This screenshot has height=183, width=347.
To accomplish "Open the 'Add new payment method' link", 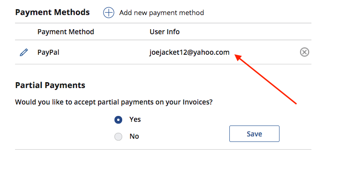I will (x=161, y=13).
